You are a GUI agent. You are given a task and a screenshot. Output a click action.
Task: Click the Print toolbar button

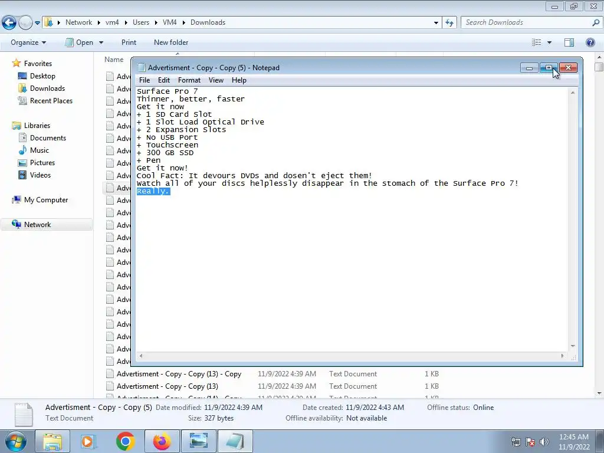tap(129, 42)
